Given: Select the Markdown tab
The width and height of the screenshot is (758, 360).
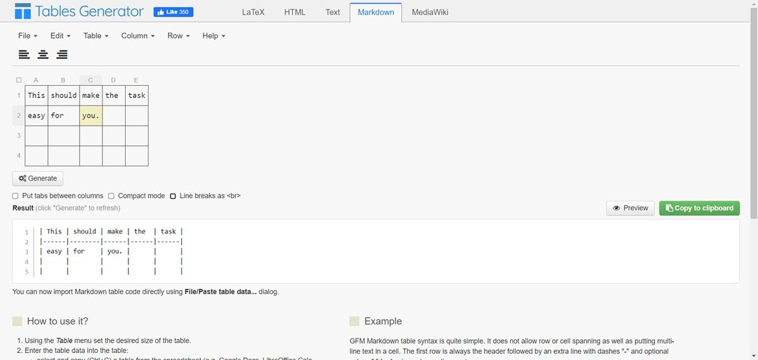Looking at the screenshot, I should [376, 12].
